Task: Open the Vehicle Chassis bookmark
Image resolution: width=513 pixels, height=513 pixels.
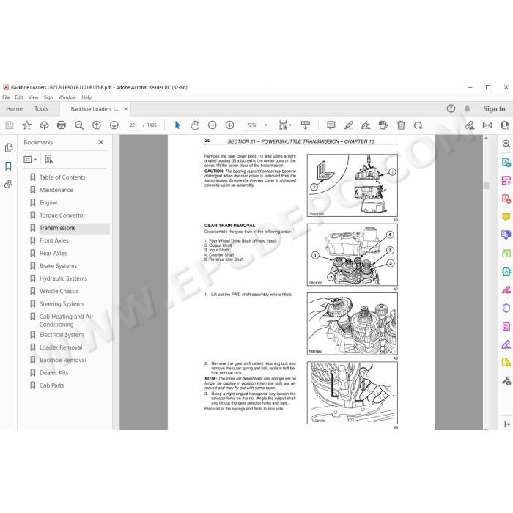Action: [59, 291]
